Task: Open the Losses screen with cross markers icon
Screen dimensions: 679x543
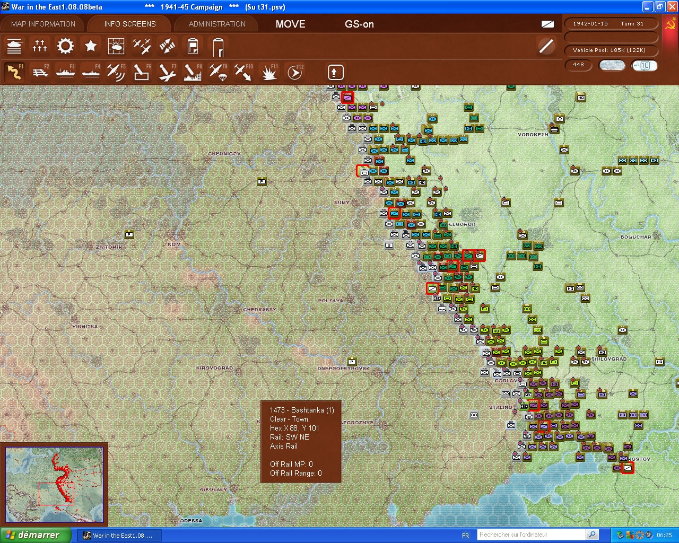Action: pos(40,46)
